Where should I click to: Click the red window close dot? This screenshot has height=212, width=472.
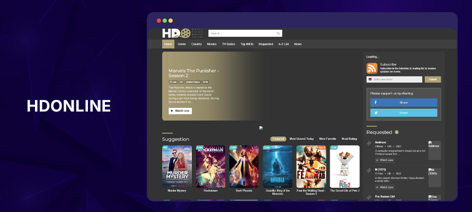click(x=159, y=21)
